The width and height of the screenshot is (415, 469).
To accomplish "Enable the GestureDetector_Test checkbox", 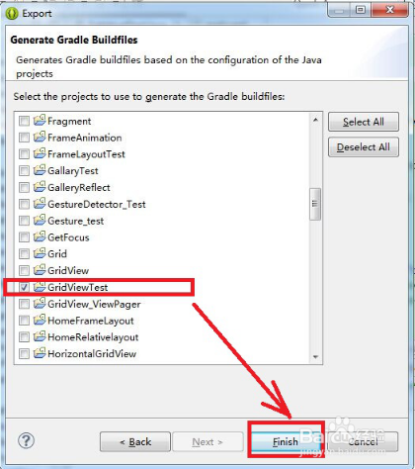I will pos(24,204).
